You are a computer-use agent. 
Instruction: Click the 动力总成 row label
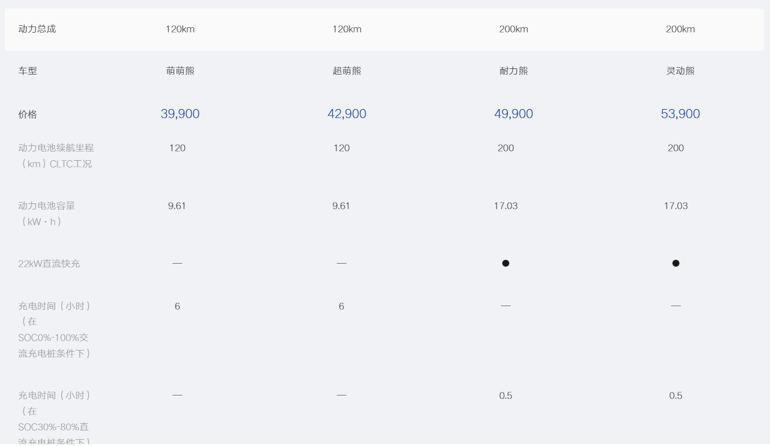coord(37,29)
